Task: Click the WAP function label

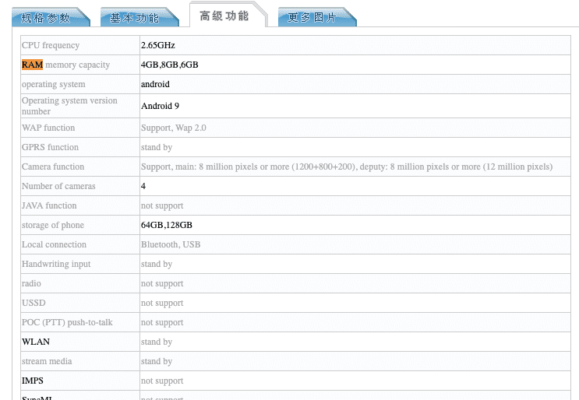Action: coord(48,128)
